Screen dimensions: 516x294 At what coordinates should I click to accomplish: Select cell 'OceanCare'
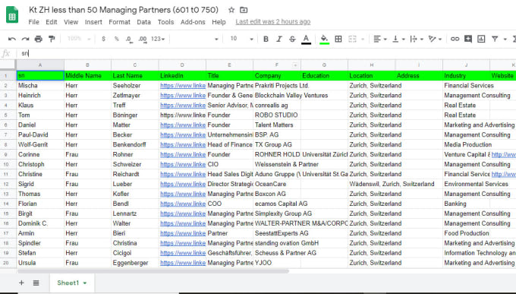277,184
